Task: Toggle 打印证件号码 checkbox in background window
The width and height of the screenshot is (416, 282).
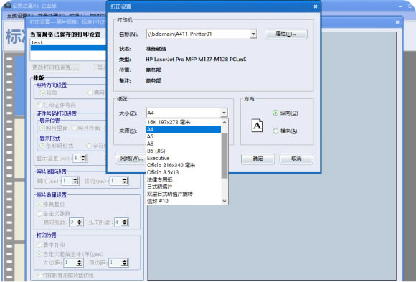Action: (x=39, y=105)
